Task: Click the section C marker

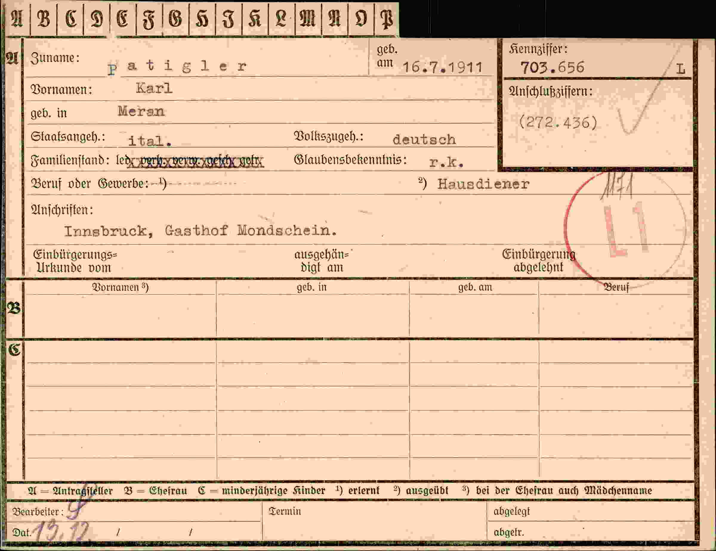Action: [x=14, y=350]
